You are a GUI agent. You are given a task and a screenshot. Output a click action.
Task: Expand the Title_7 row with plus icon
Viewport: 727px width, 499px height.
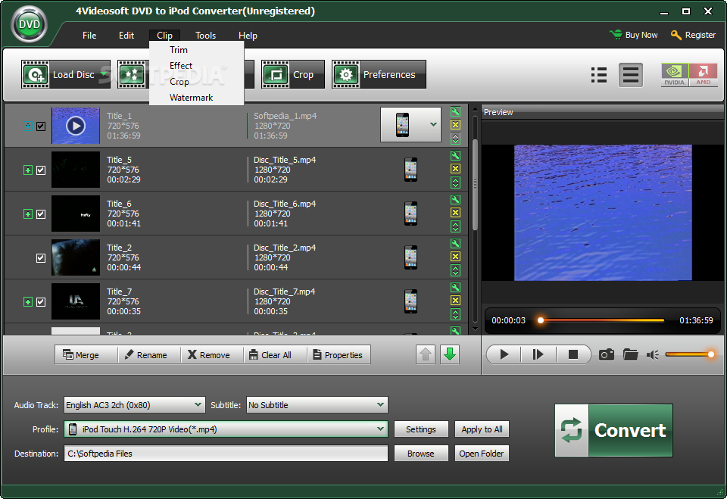(28, 302)
